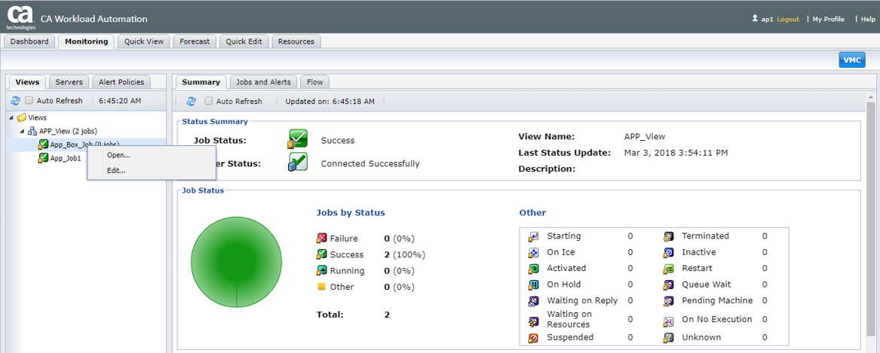Screen dimensions: 880x353
Task: Enable Auto Refresh in the Summary panel
Action: click(209, 102)
